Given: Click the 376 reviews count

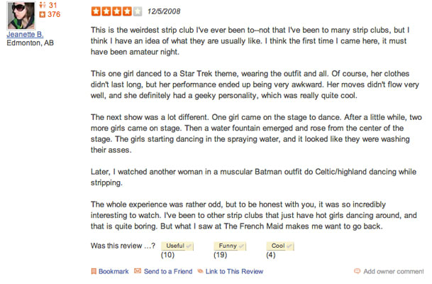Looking at the screenshot, I should click(54, 14).
